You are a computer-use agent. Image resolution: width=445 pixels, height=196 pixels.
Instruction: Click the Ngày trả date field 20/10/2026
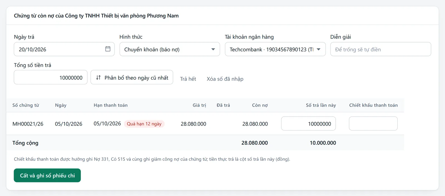click(64, 49)
